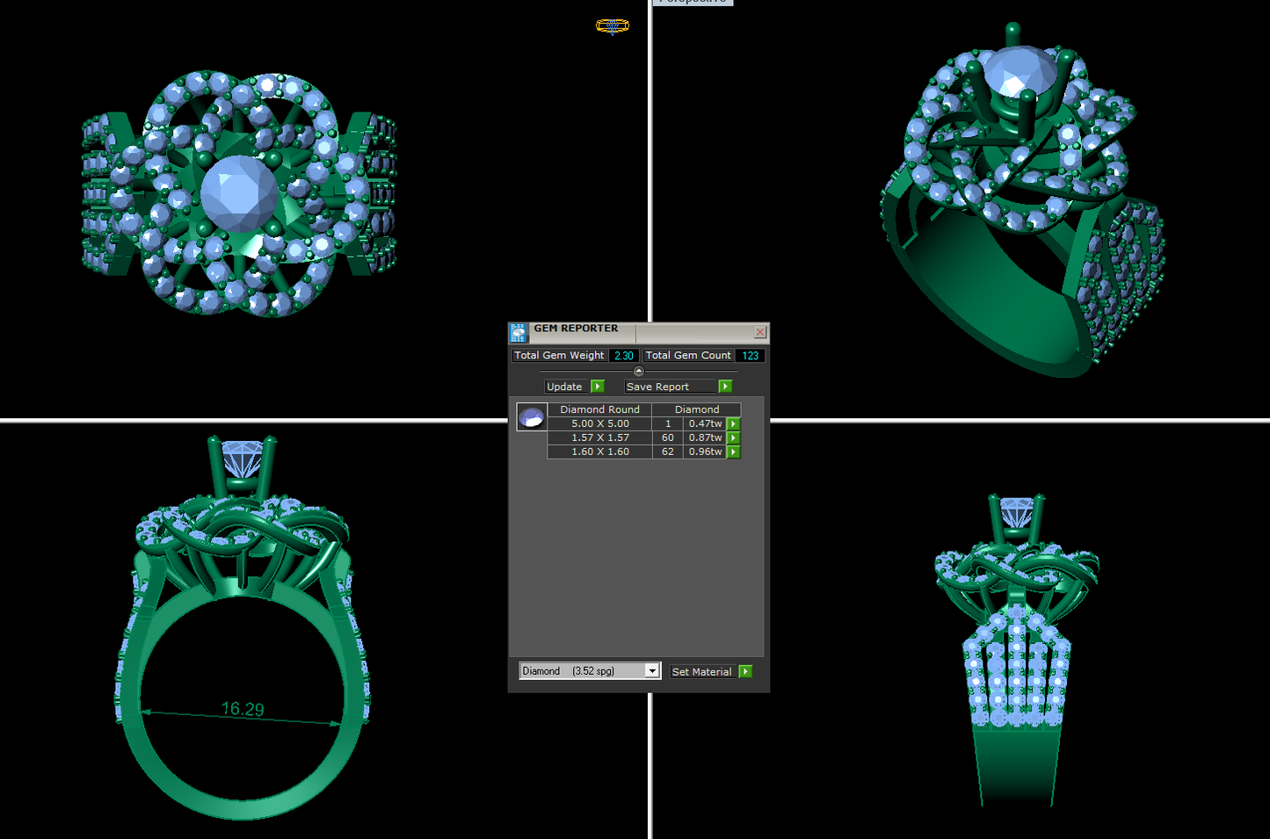Click the Total Gem Count value 123
This screenshot has height=839, width=1270.
[750, 356]
